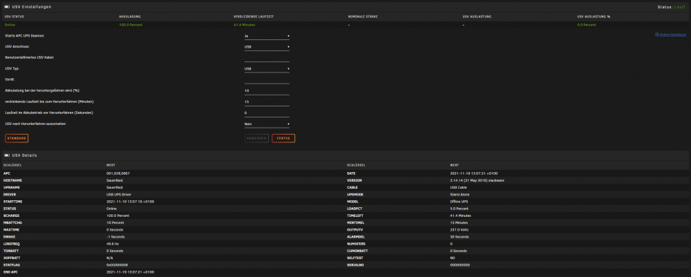Click the NOMINALE STÄRKE column header

point(363,17)
